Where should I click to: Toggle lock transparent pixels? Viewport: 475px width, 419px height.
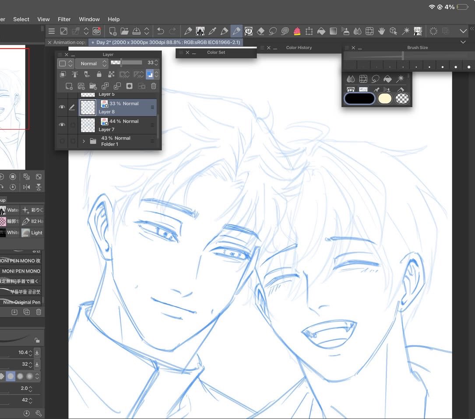click(x=111, y=74)
